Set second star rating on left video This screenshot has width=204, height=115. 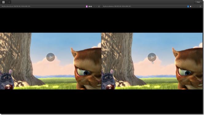91,6
